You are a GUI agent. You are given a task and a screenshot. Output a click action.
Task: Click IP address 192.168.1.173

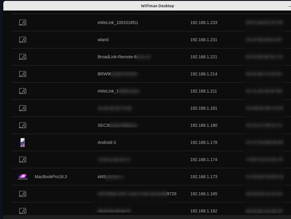tap(204, 177)
